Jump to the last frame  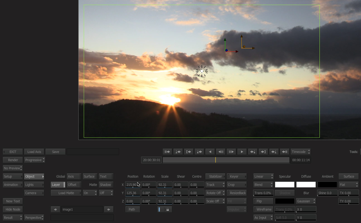(x=284, y=152)
